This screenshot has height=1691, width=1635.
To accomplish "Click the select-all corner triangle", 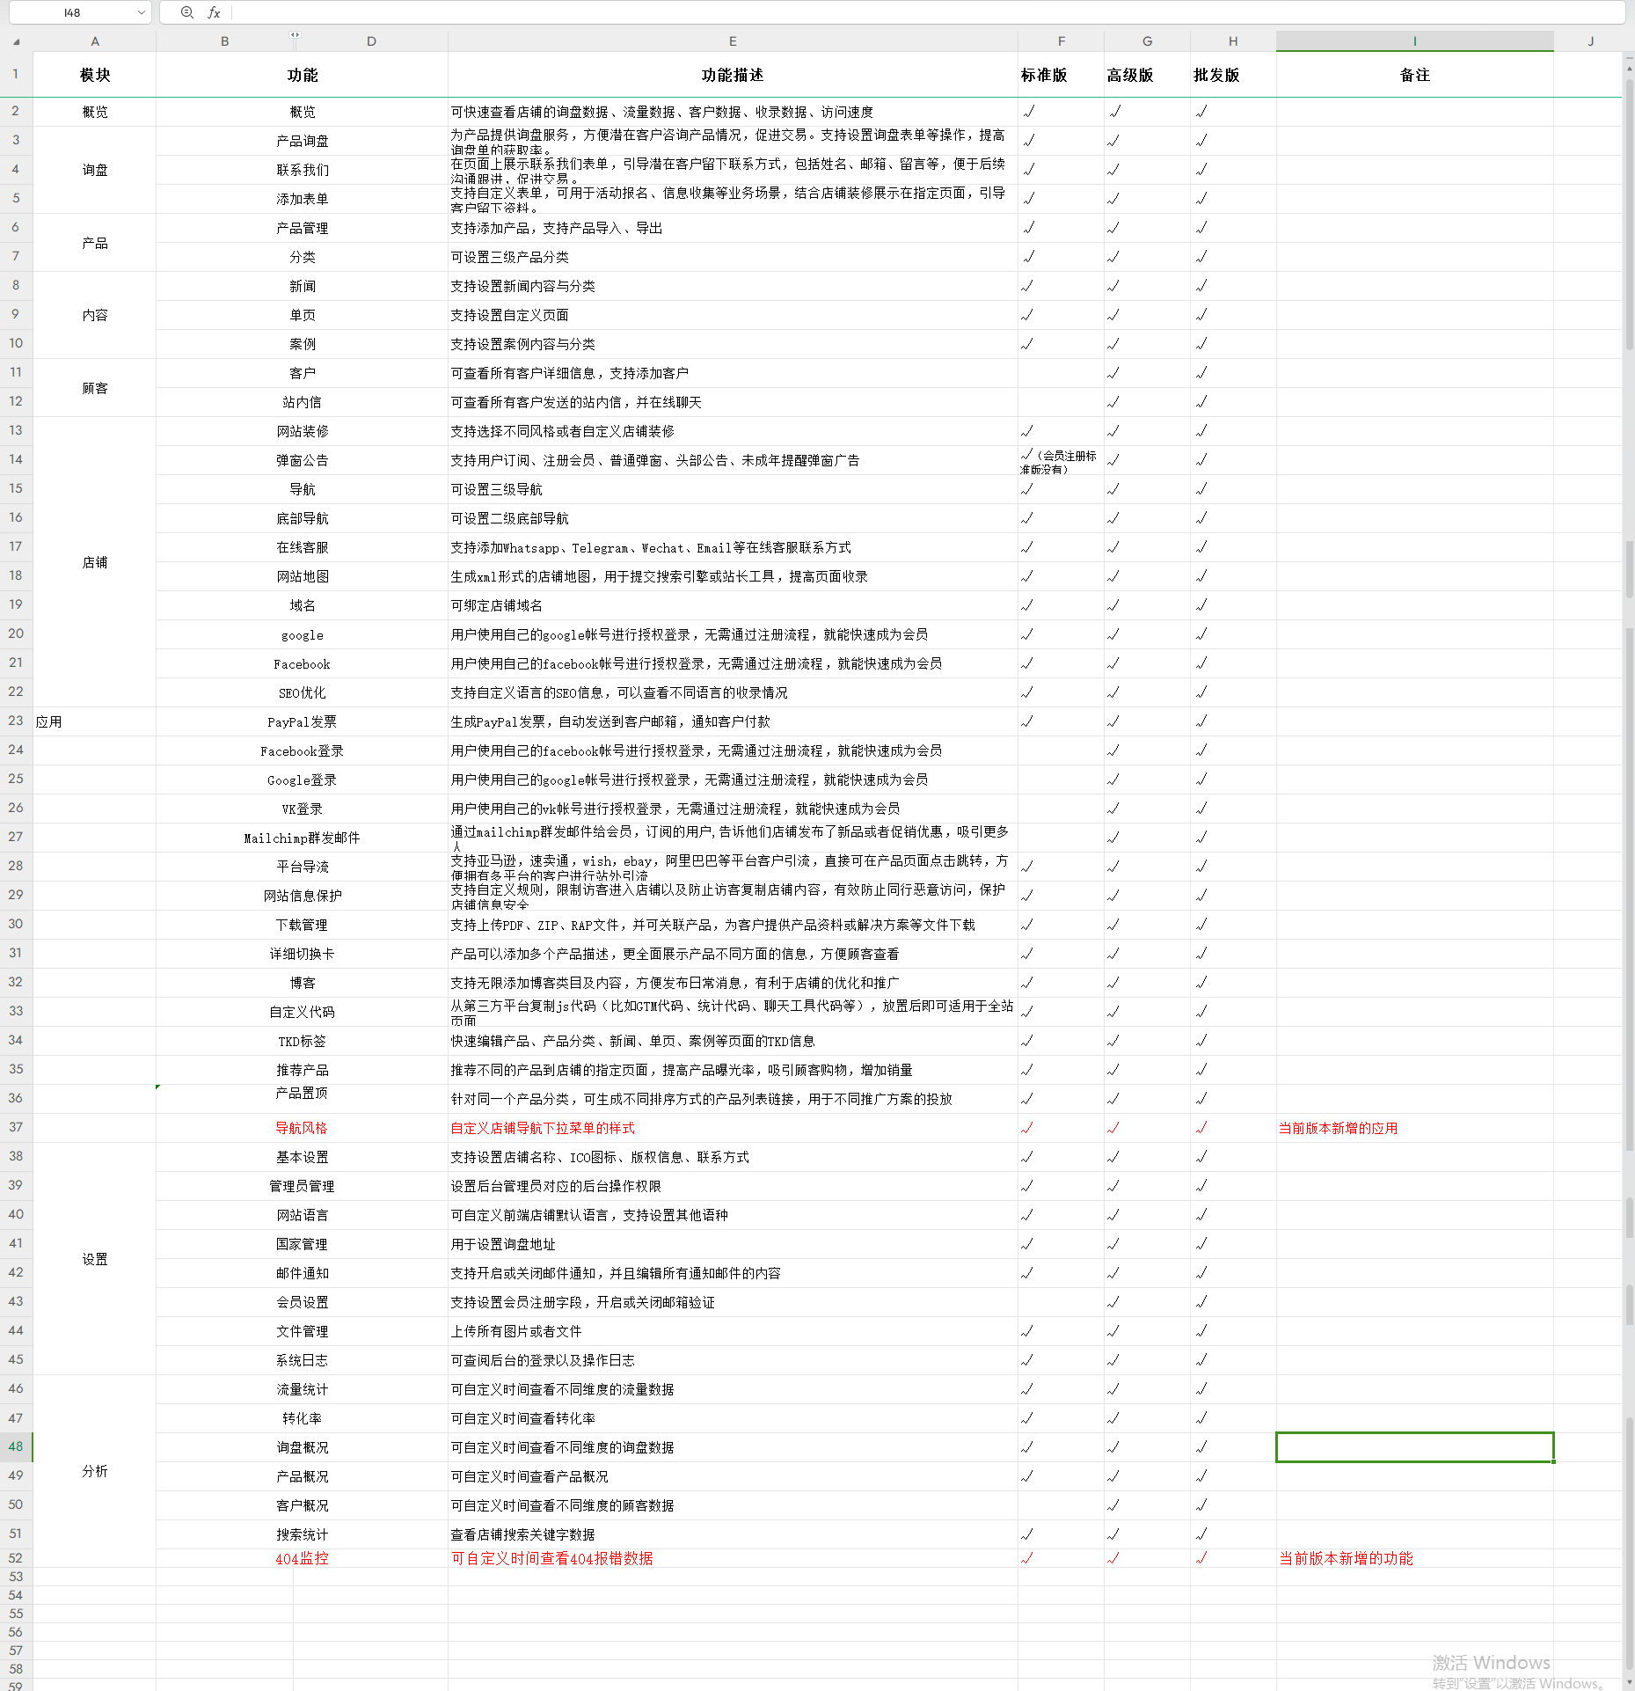I will pyautogui.click(x=16, y=41).
